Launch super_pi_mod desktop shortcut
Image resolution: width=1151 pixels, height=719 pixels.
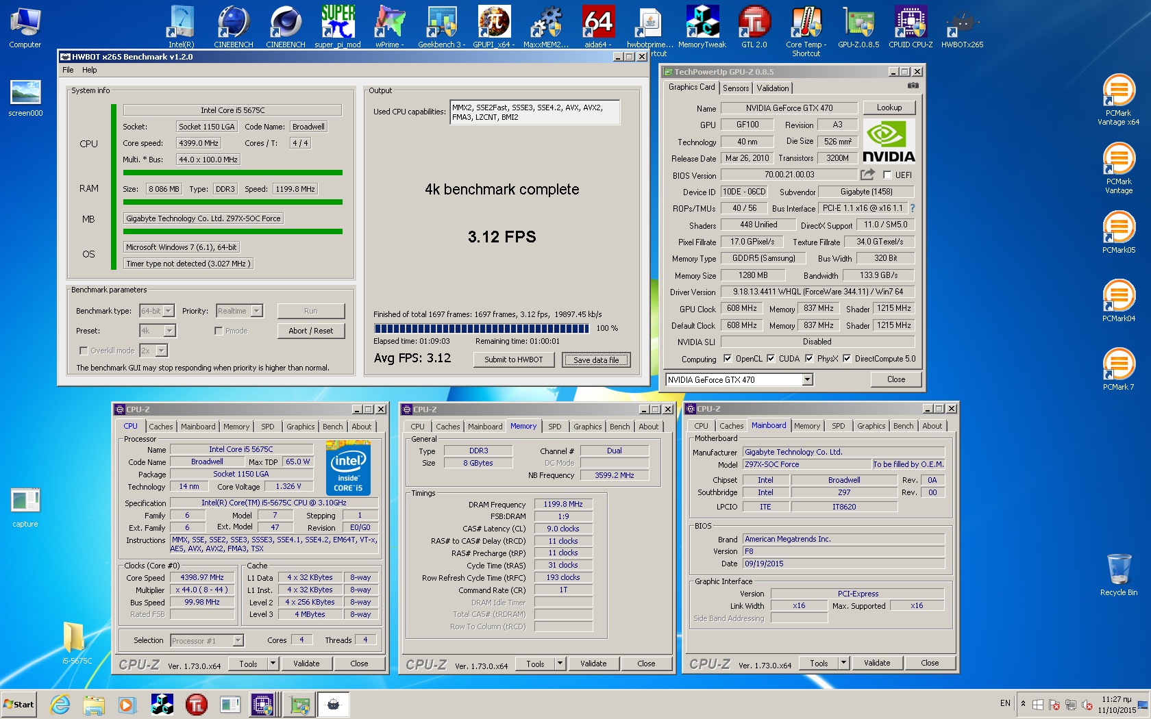tap(338, 27)
